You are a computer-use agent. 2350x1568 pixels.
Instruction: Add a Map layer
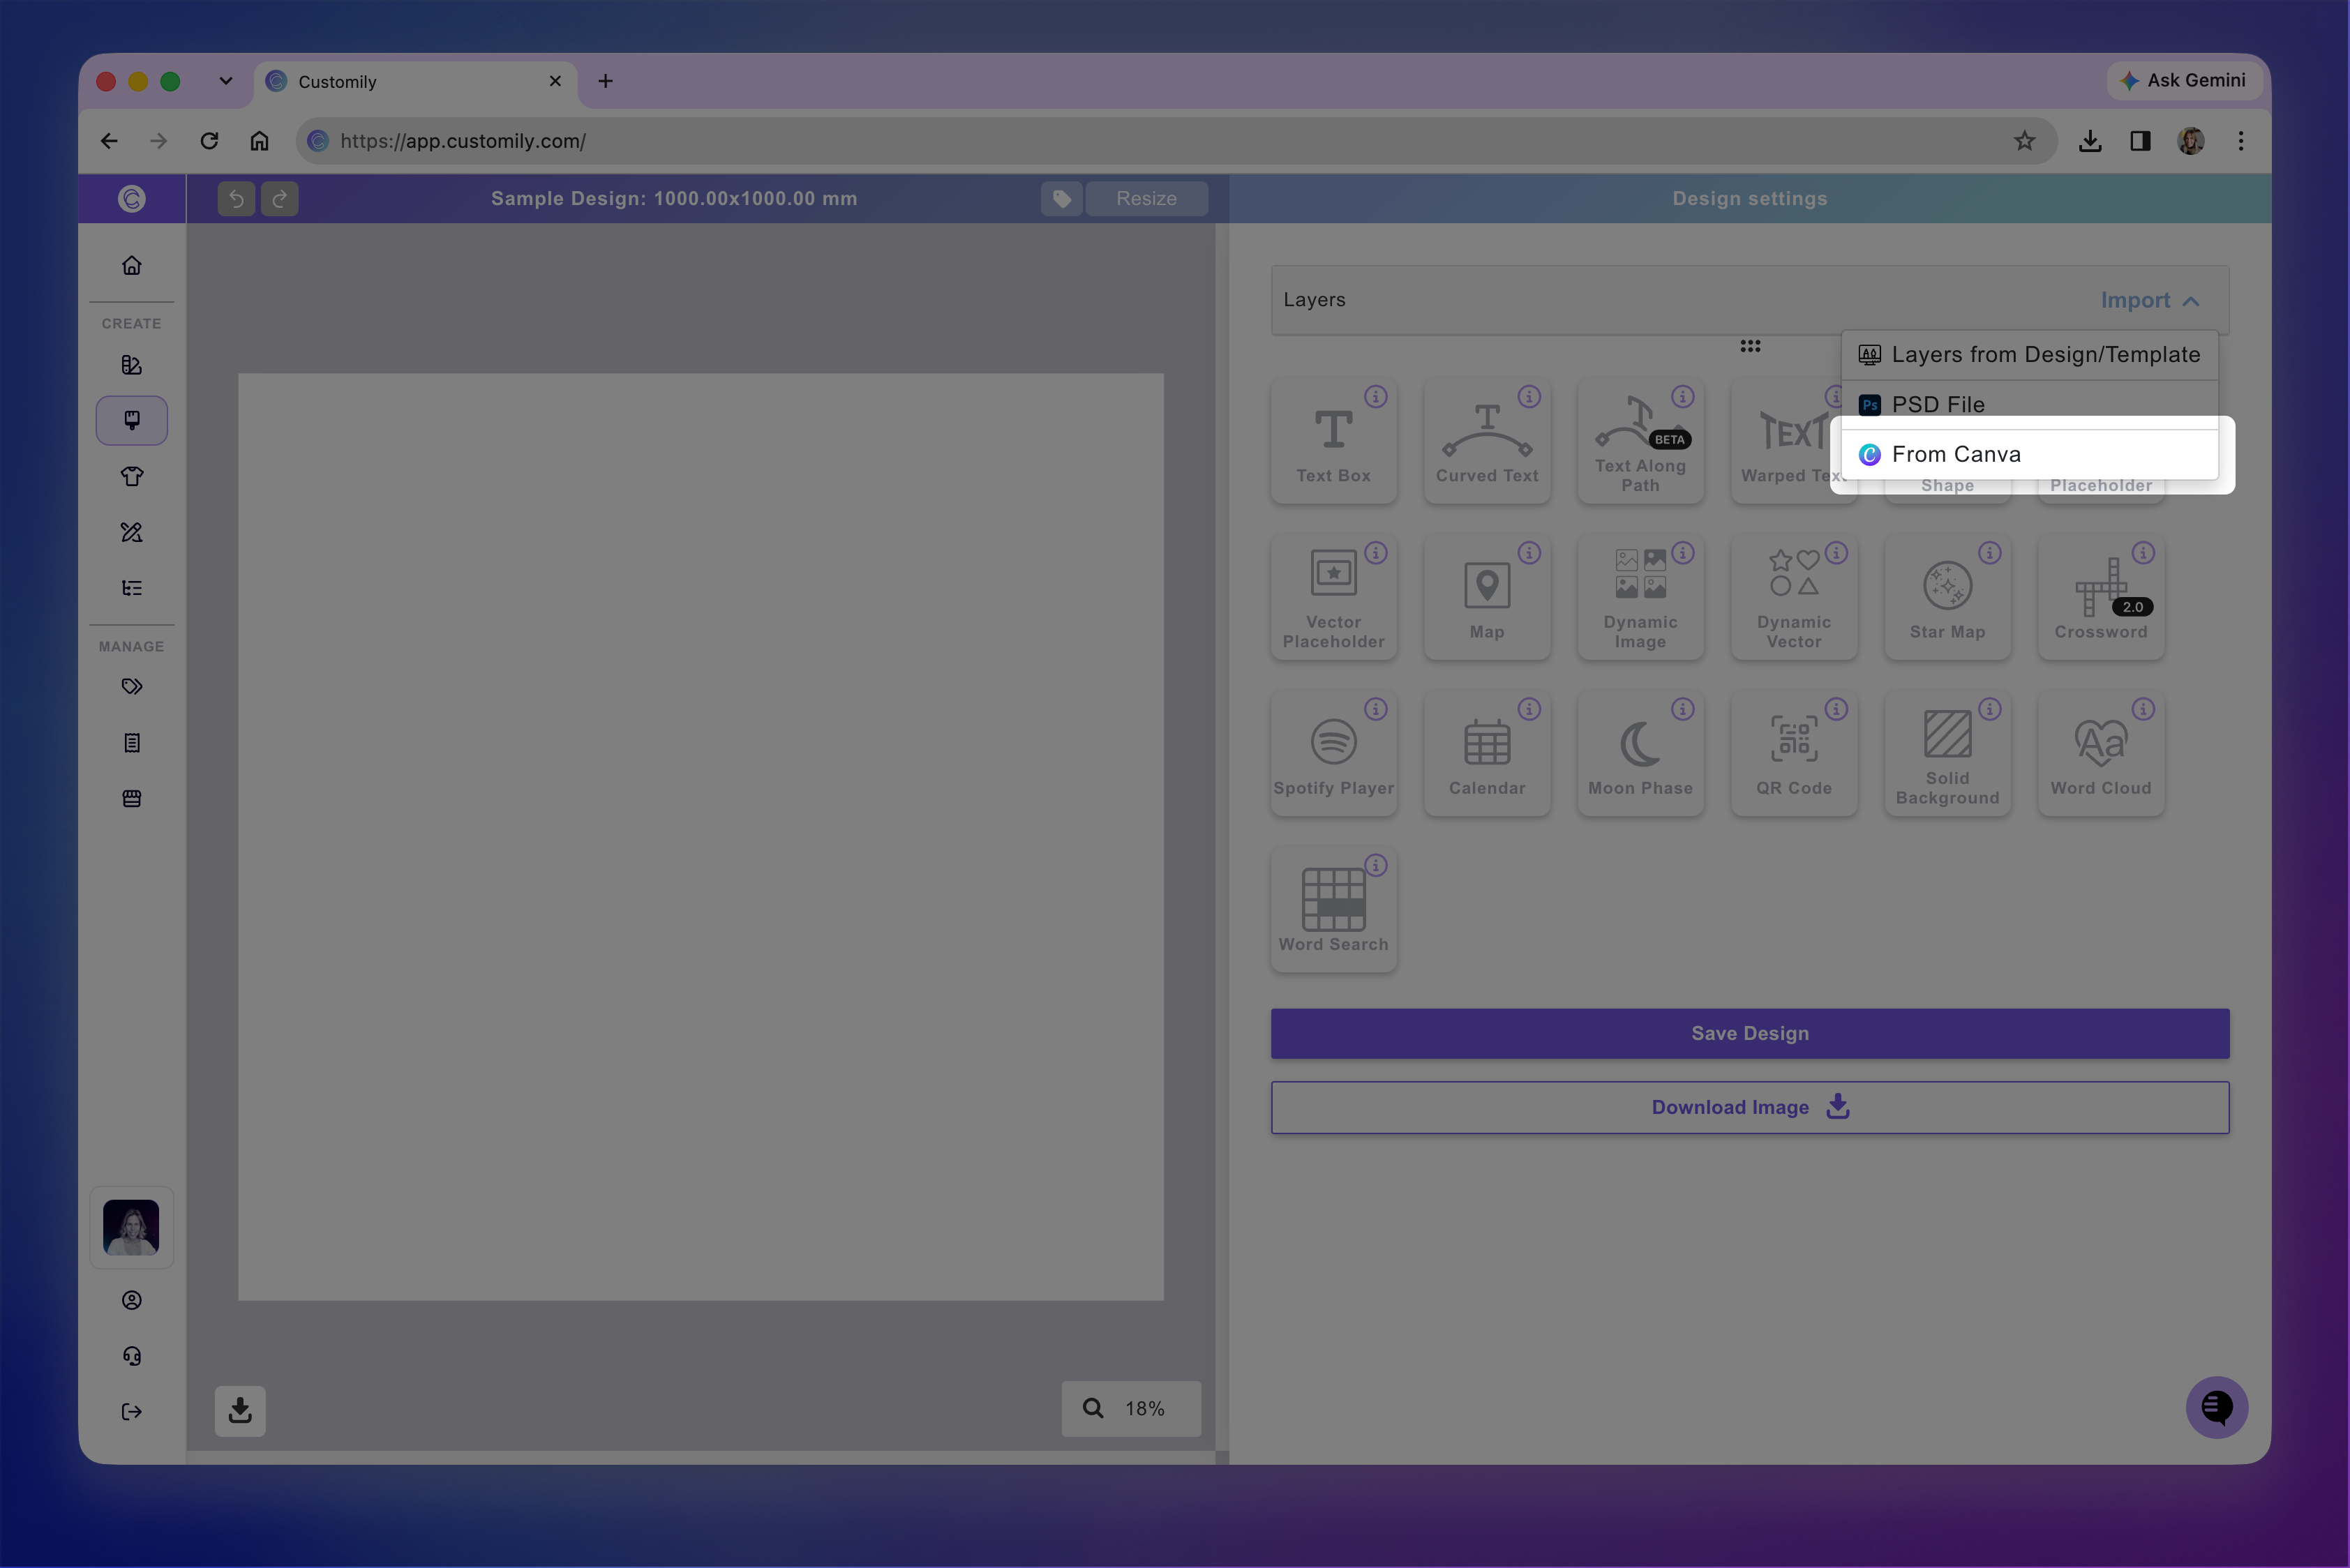point(1487,597)
